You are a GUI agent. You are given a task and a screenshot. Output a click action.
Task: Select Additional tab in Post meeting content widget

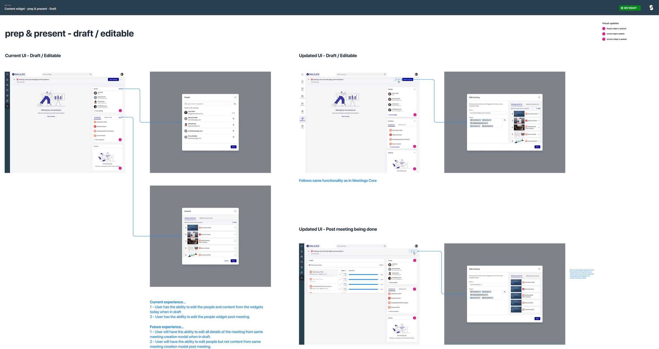402,289
